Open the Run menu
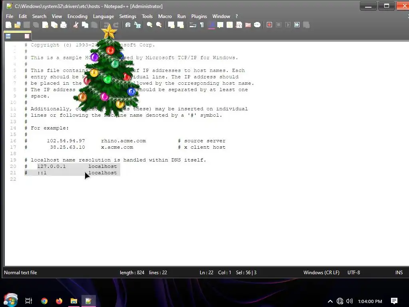Viewport: 409px width, 307px height. click(x=182, y=16)
